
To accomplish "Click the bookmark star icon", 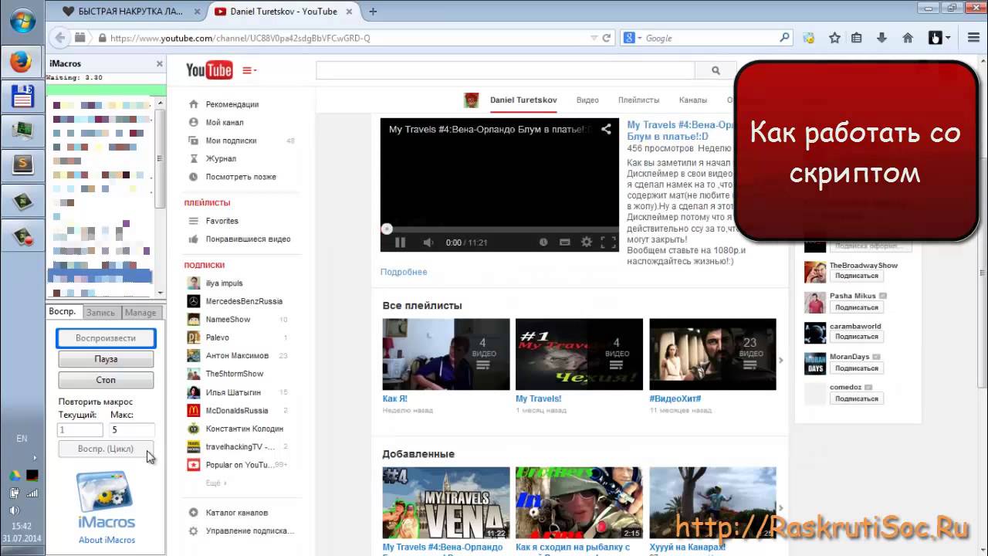I will tap(834, 38).
